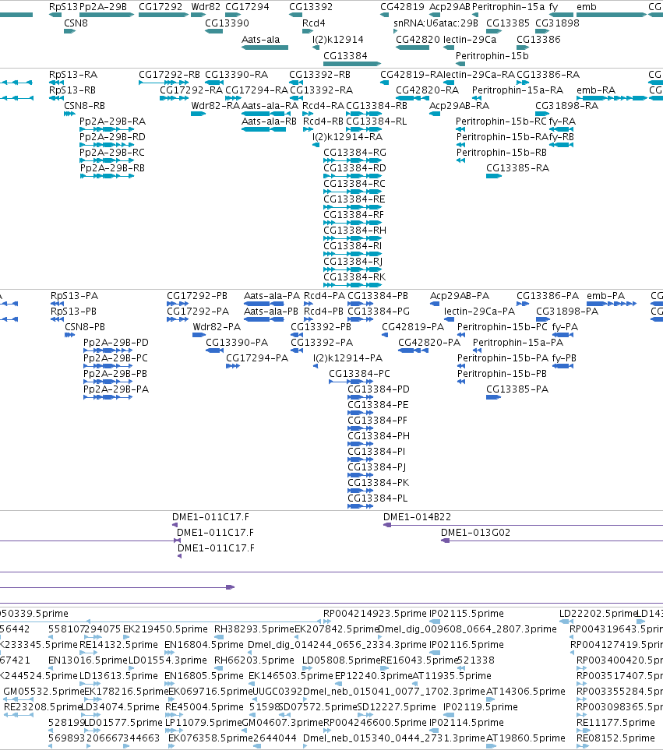
Task: Select transcript Pp2A-29B-RD
Action: coord(112,137)
